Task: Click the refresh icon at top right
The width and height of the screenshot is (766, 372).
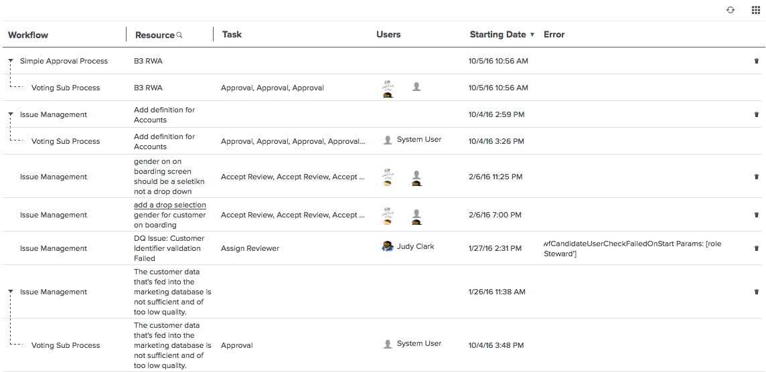Action: coord(731,10)
